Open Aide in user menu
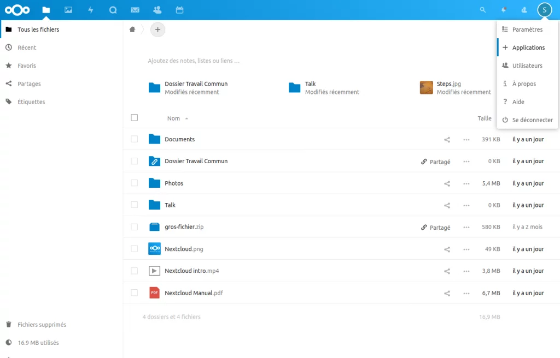This screenshot has width=560, height=358. point(527,102)
